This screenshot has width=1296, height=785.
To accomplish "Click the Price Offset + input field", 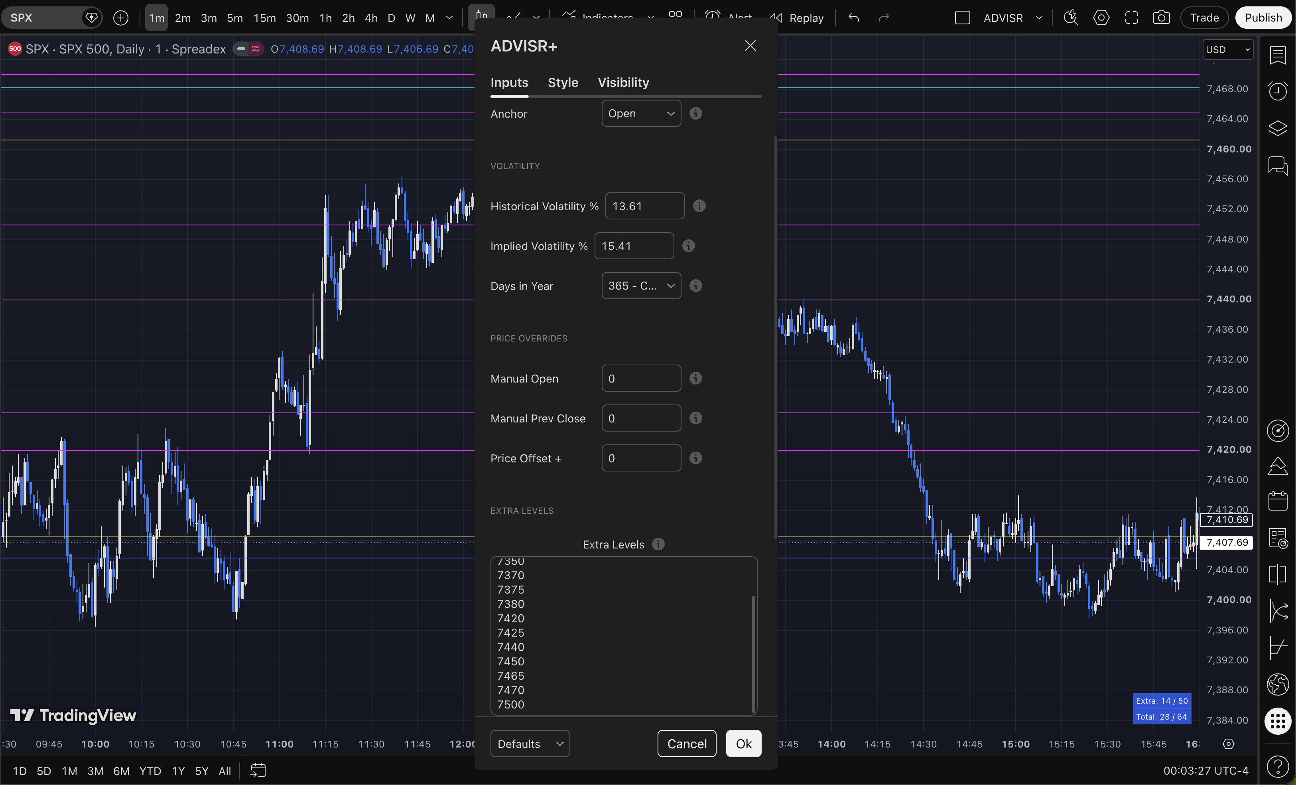I will tap(641, 458).
